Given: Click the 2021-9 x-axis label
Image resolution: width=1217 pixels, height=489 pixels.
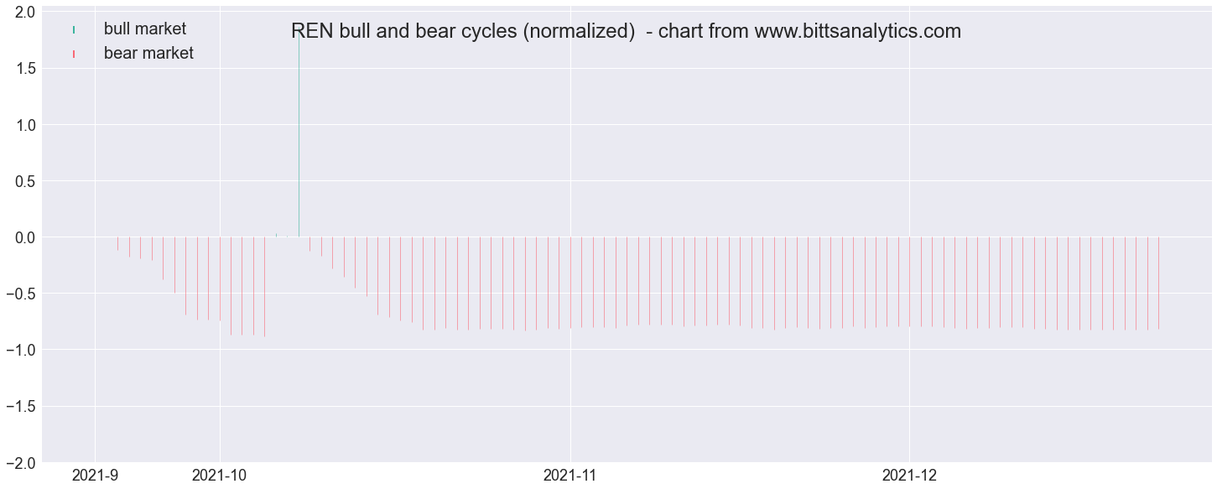Looking at the screenshot, I should click(96, 476).
